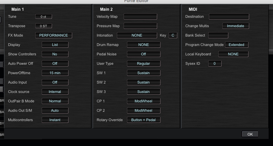
Task: Click the Sysex ID value 0
Action: (x=215, y=63)
